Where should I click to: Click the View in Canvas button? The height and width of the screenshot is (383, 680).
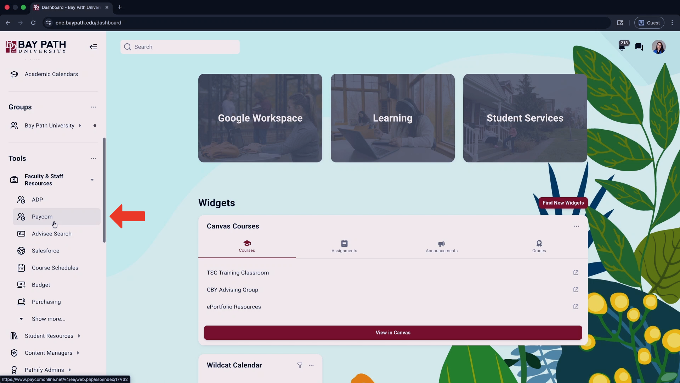point(393,333)
